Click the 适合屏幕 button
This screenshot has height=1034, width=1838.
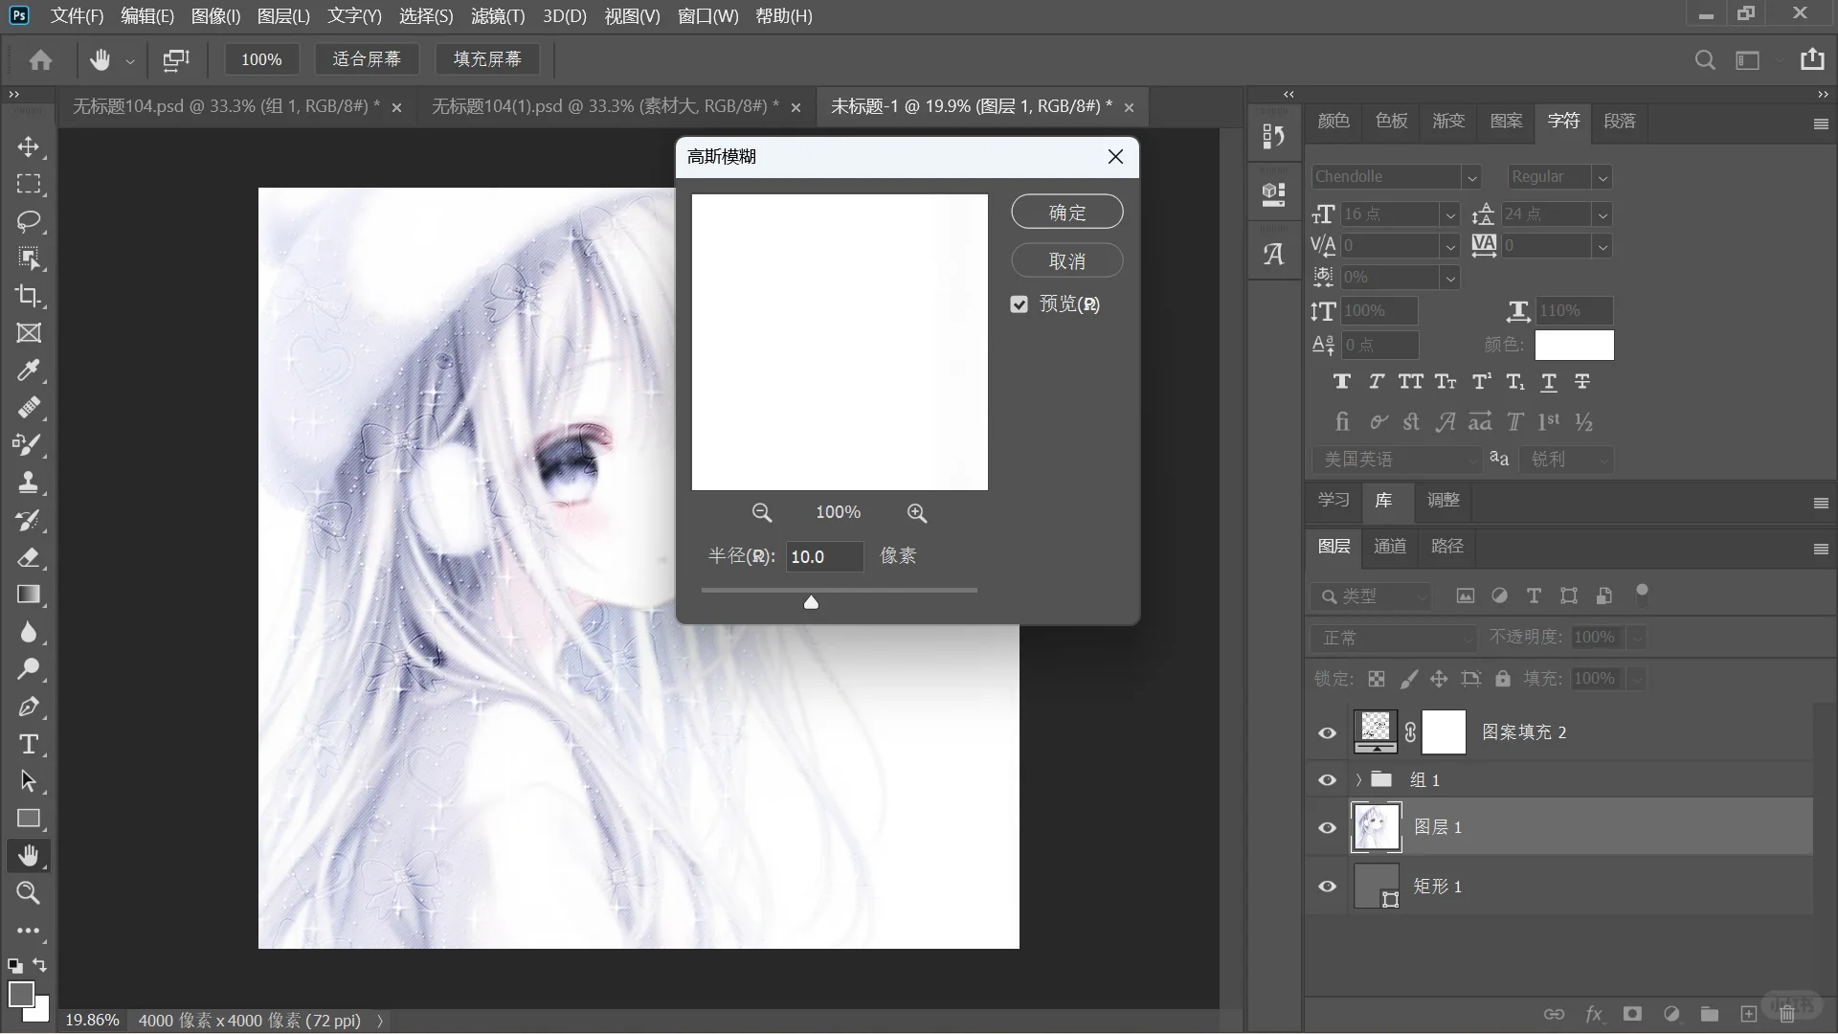pyautogui.click(x=367, y=59)
